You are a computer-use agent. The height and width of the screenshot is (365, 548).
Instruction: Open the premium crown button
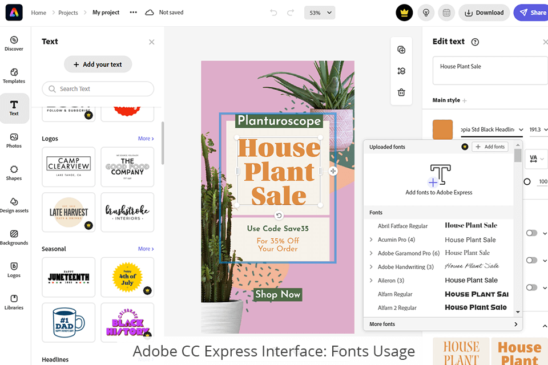tap(404, 13)
